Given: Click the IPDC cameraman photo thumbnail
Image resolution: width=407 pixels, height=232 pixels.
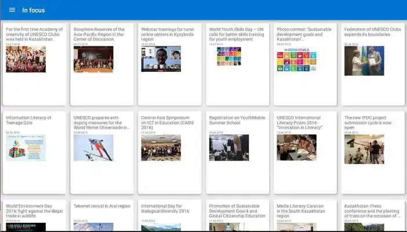Looking at the screenshot, I should [x=364, y=149].
